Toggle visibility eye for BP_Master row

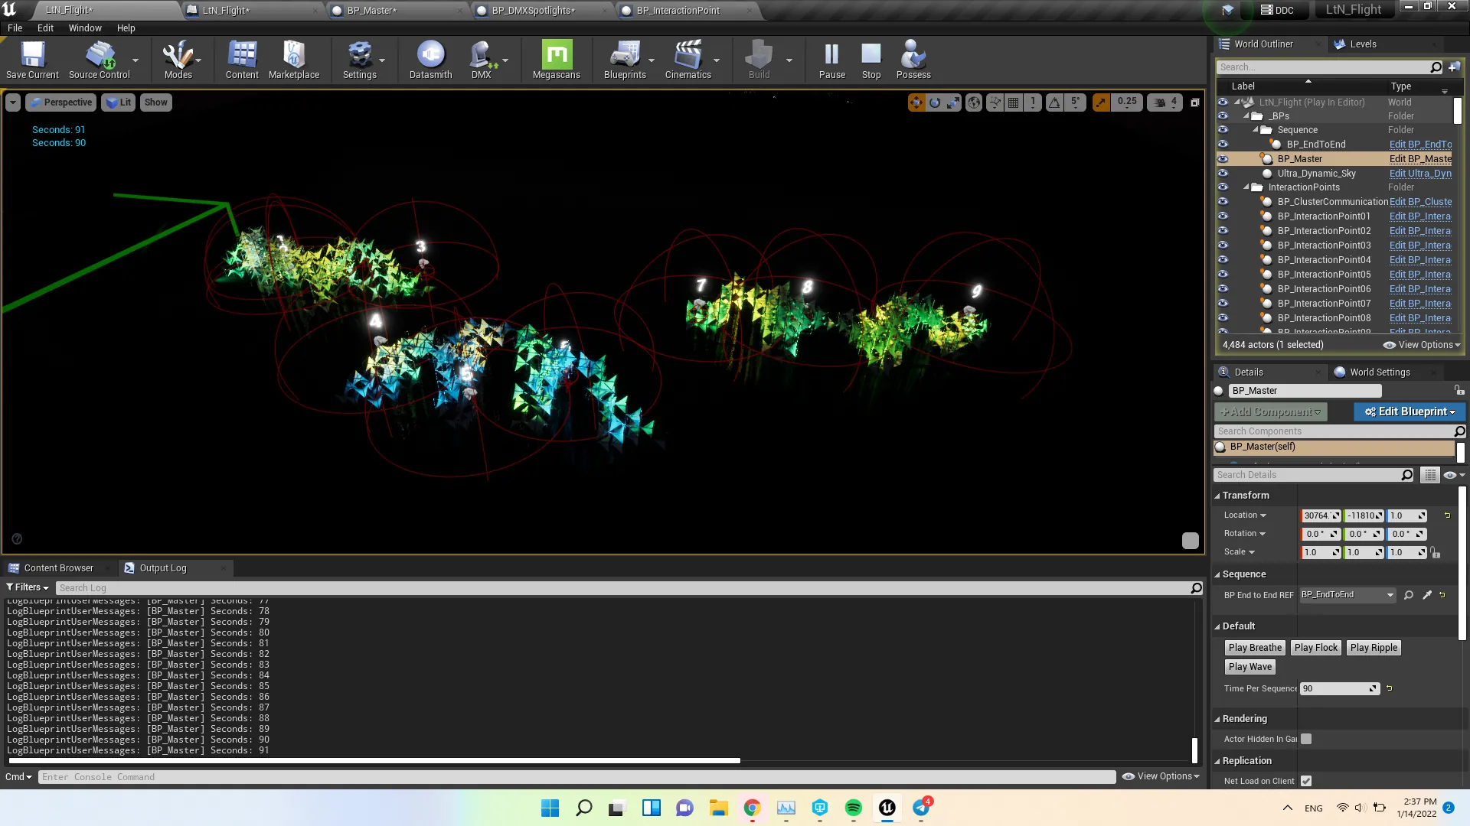tap(1223, 159)
